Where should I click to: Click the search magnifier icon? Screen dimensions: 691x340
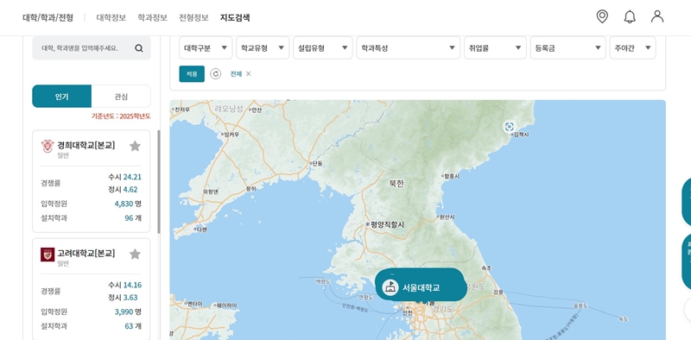point(139,48)
